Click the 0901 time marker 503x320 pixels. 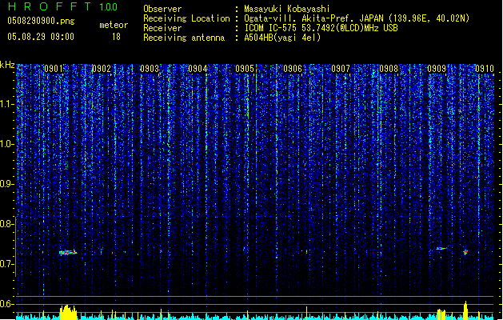[x=54, y=69]
